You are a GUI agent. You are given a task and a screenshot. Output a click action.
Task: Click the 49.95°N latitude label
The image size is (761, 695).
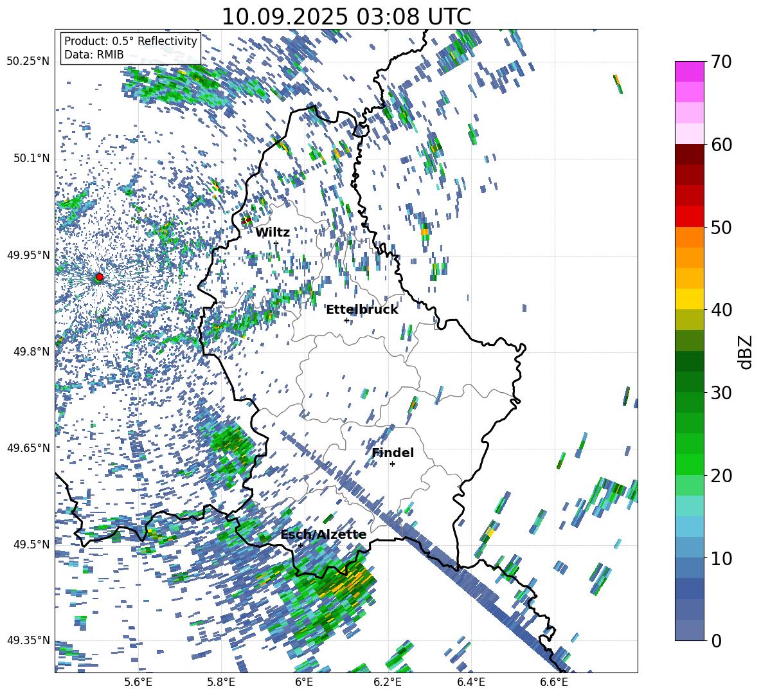click(28, 255)
